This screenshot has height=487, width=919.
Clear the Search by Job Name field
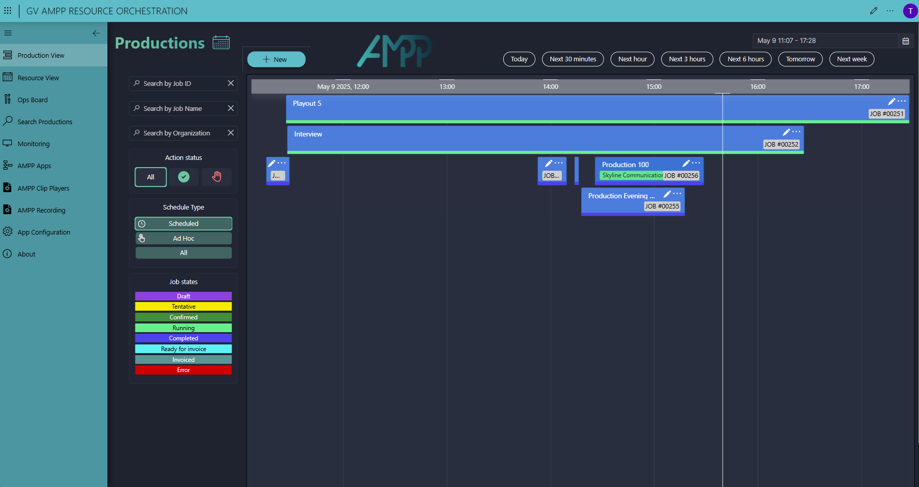click(x=231, y=108)
